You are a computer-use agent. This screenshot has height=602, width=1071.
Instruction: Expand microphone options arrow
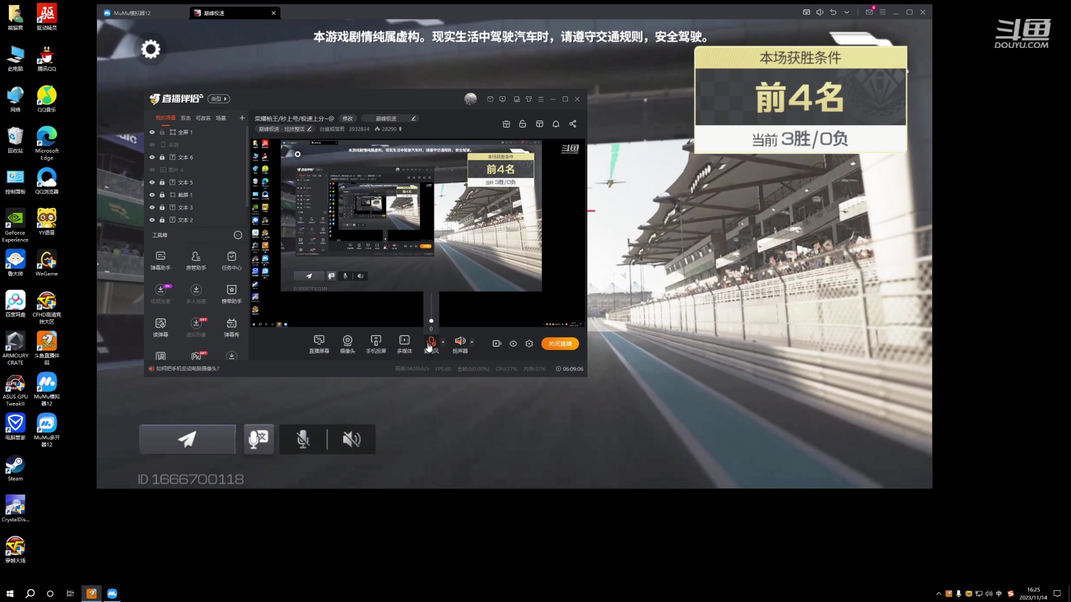(443, 342)
